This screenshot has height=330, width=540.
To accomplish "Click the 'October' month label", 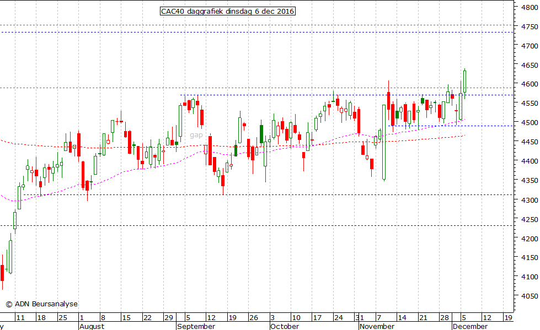I will pyautogui.click(x=285, y=326).
